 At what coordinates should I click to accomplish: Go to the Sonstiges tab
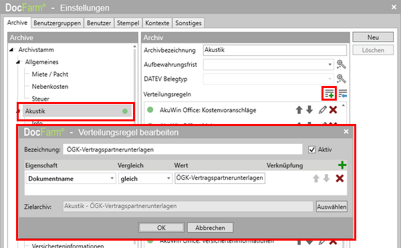click(x=188, y=23)
